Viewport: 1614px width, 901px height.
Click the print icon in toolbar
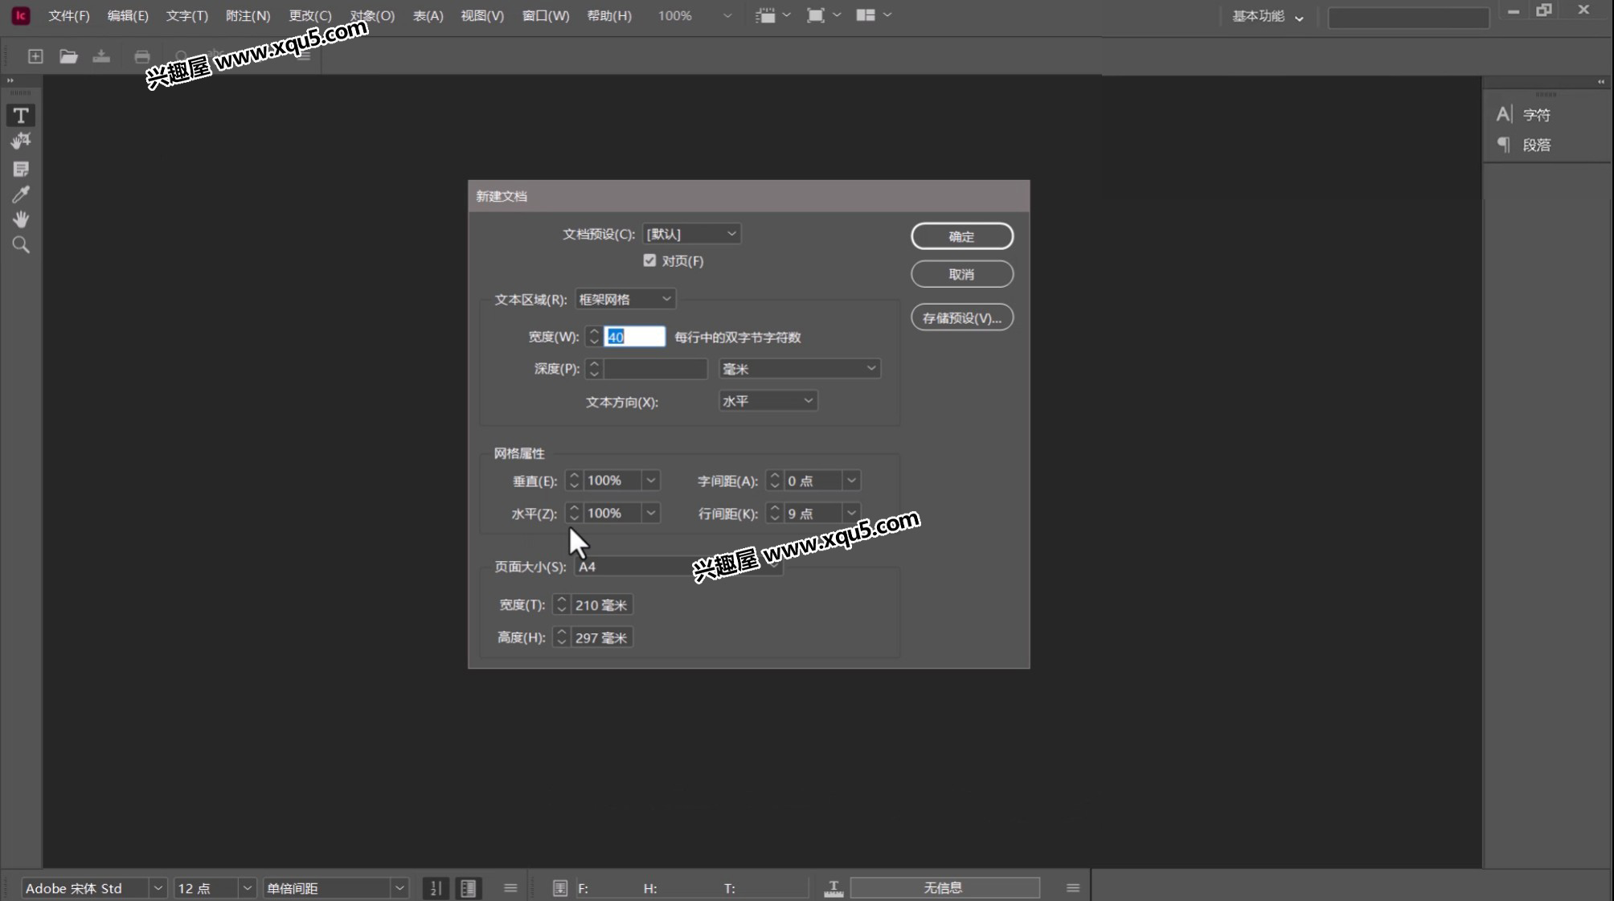[142, 56]
